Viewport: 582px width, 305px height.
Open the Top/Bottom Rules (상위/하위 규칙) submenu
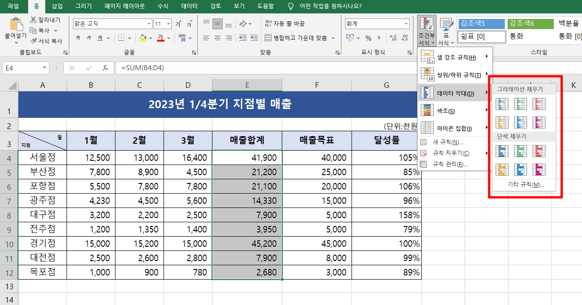pyautogui.click(x=455, y=75)
